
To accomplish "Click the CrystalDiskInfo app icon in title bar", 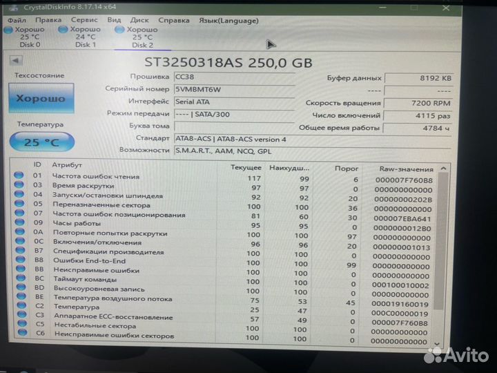I will click(x=12, y=8).
